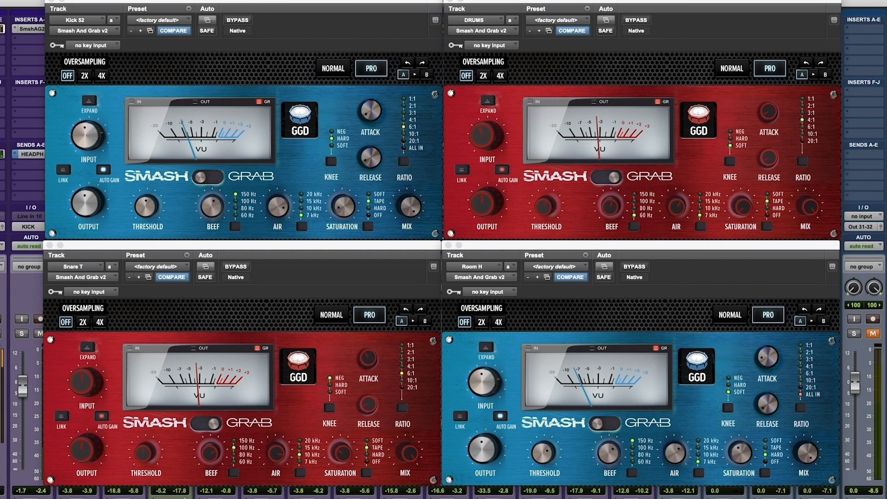Open Kick 52 track selector dropdown
Screen dimensions: 887x499
coord(77,20)
